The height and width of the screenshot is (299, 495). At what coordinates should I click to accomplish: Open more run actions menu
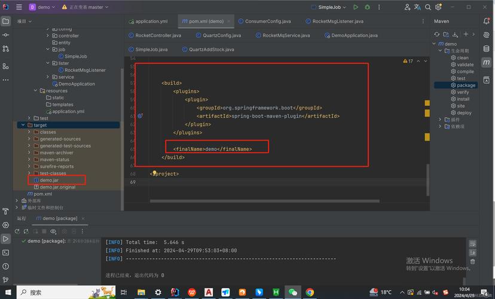point(379,7)
